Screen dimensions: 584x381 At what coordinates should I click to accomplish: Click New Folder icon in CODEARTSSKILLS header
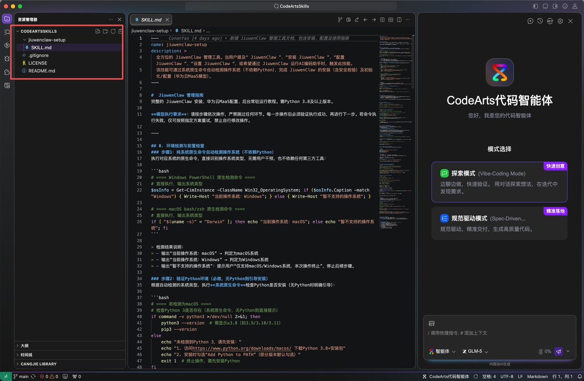pos(105,32)
